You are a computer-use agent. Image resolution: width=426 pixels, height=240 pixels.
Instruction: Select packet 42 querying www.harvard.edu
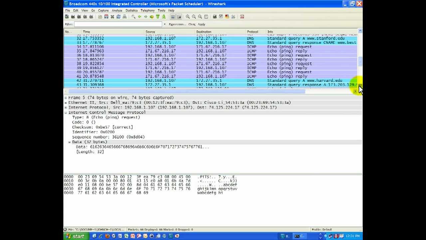(210, 81)
